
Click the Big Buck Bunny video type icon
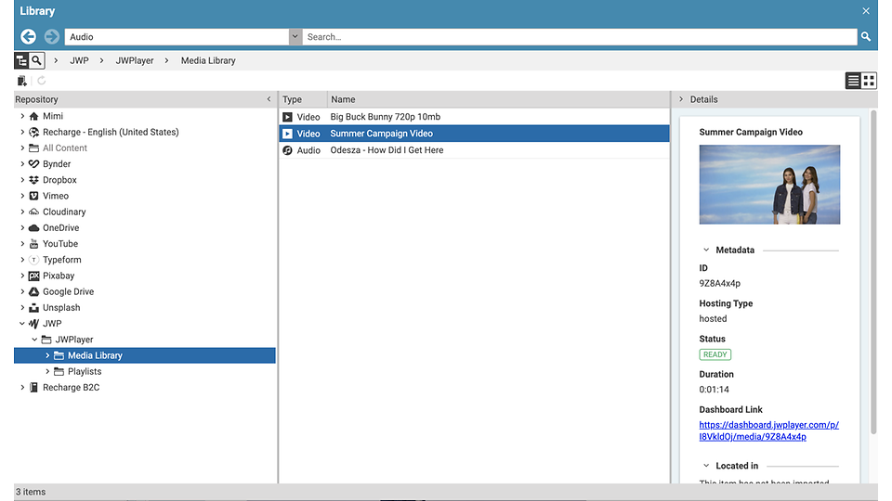click(x=287, y=117)
